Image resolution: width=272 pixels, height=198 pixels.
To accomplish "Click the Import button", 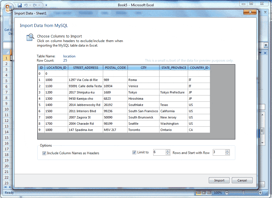I will click(219, 180).
